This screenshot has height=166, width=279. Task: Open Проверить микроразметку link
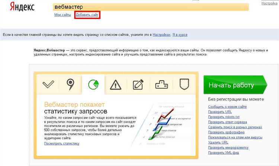click(228, 147)
